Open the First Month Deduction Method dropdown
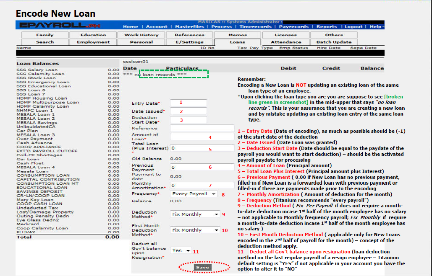 coord(195,230)
